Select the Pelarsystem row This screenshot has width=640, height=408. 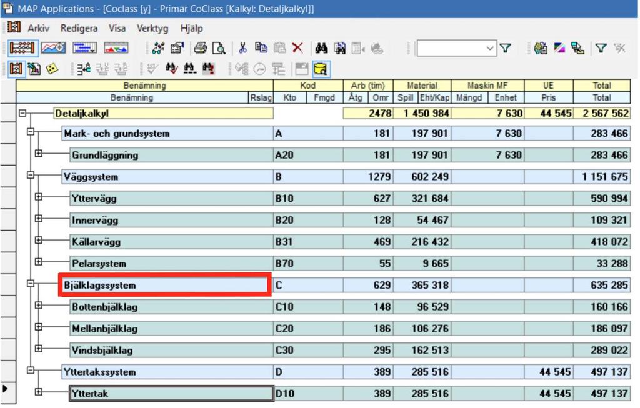point(350,264)
